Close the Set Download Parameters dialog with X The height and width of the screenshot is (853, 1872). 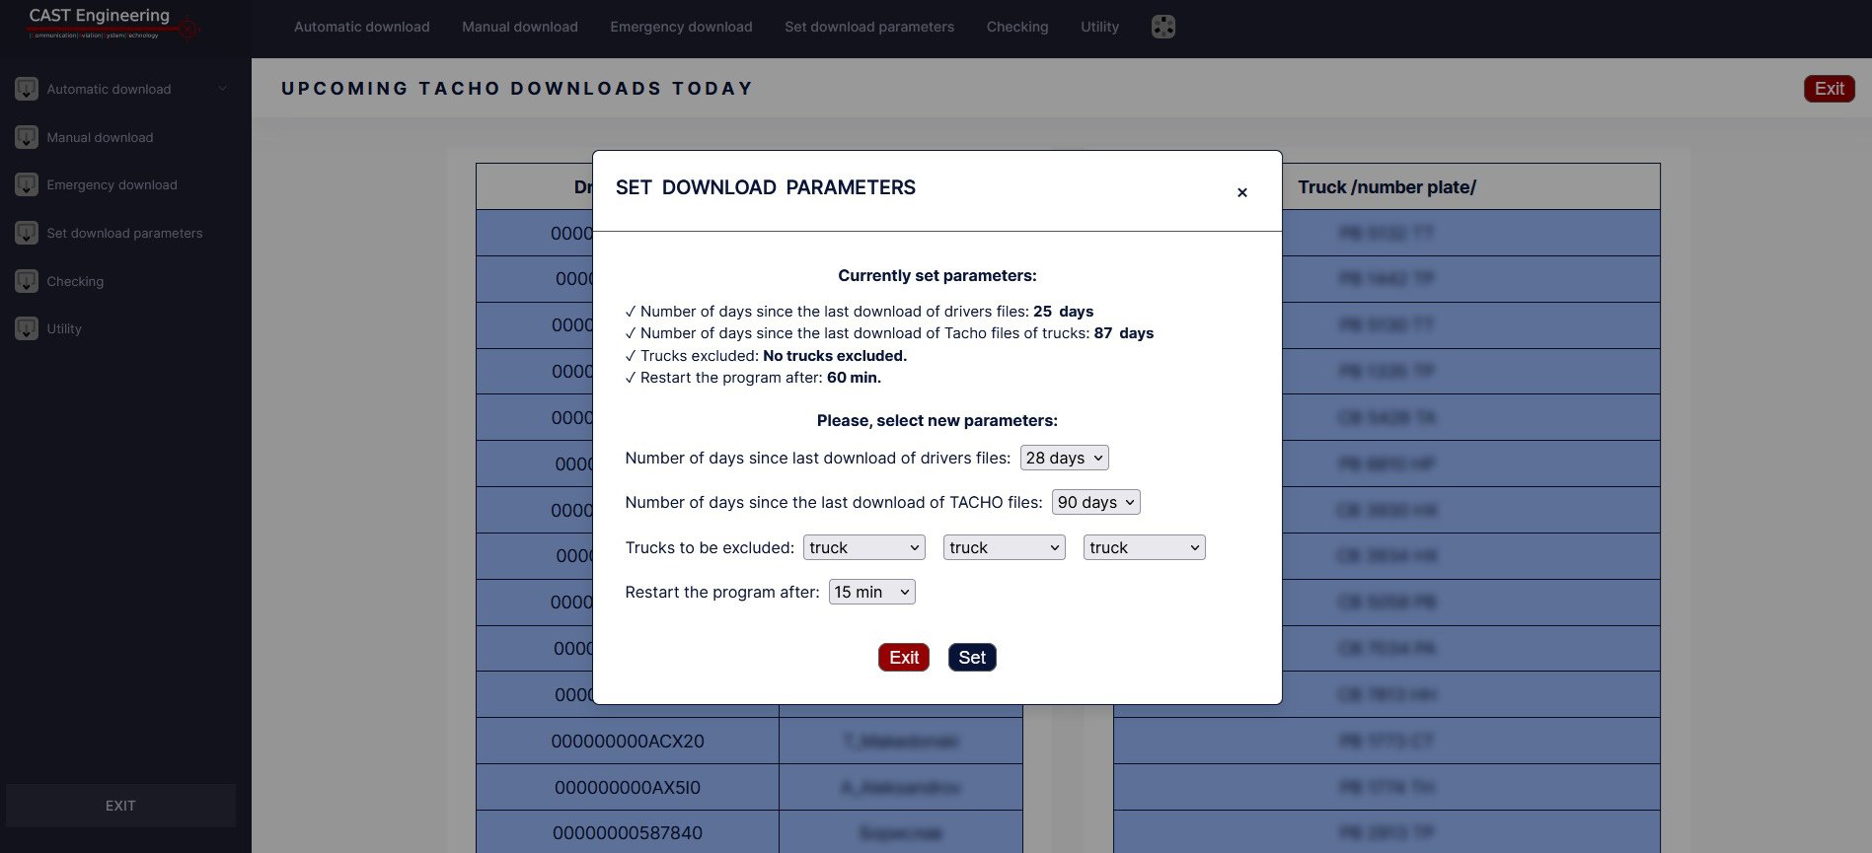click(x=1242, y=192)
